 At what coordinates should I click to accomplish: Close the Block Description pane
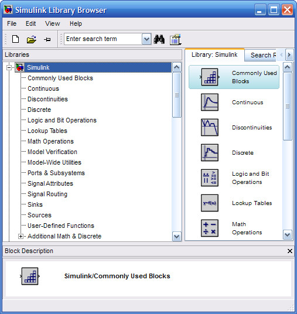pos(289,251)
